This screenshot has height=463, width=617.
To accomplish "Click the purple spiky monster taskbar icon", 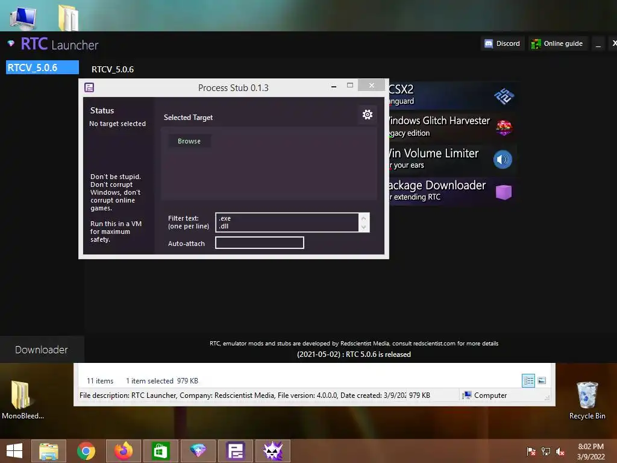I will [x=273, y=451].
